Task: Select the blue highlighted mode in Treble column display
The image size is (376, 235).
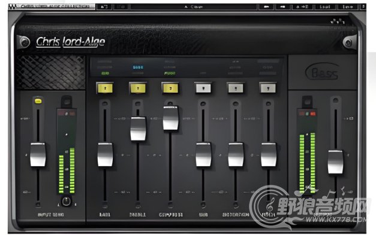Action: pyautogui.click(x=138, y=68)
